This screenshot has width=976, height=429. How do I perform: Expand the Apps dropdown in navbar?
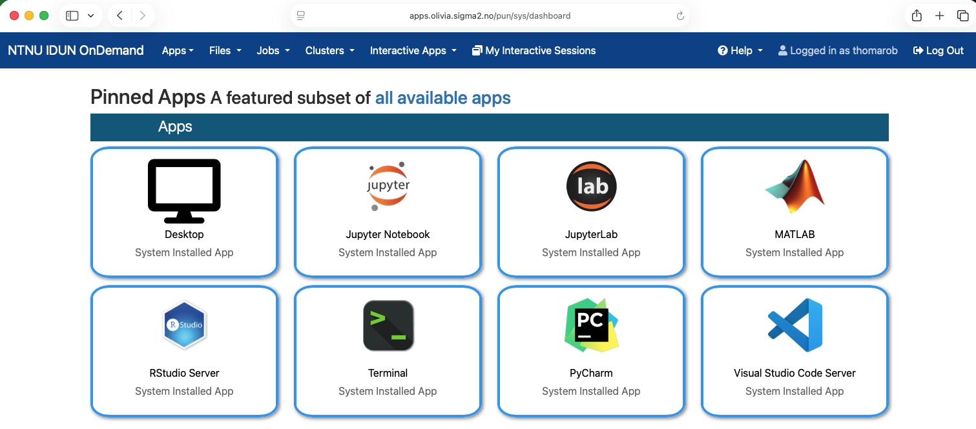(178, 50)
